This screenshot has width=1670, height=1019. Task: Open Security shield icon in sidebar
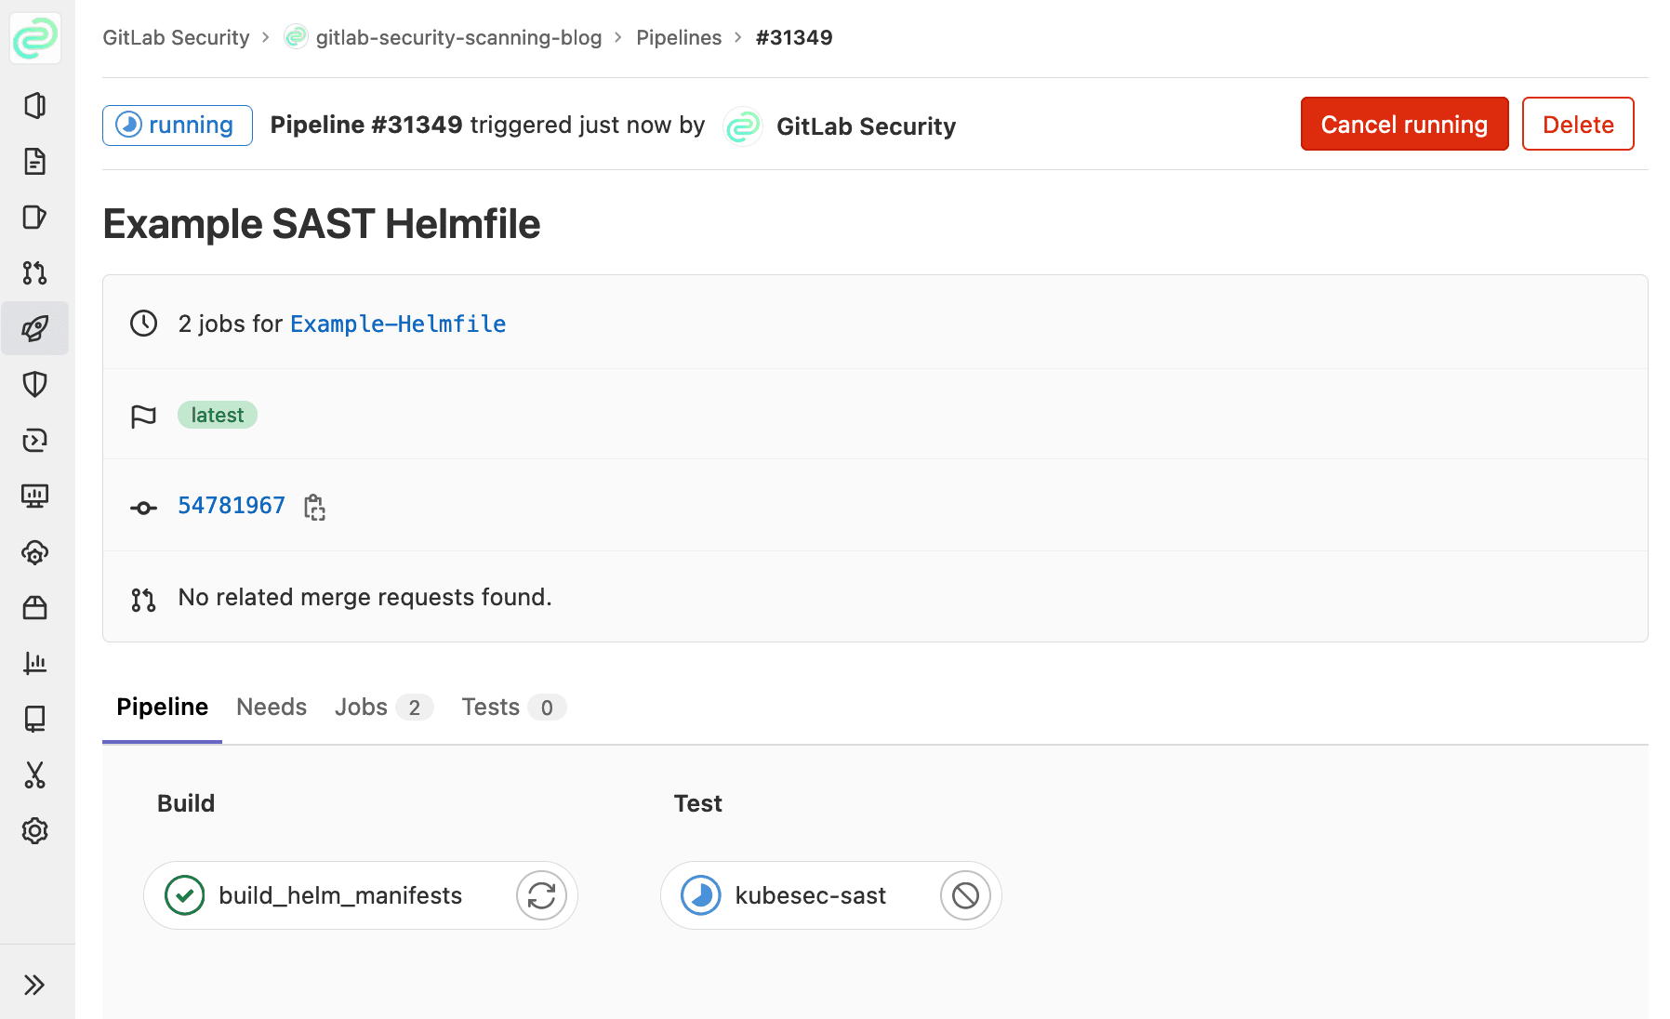pos(34,384)
